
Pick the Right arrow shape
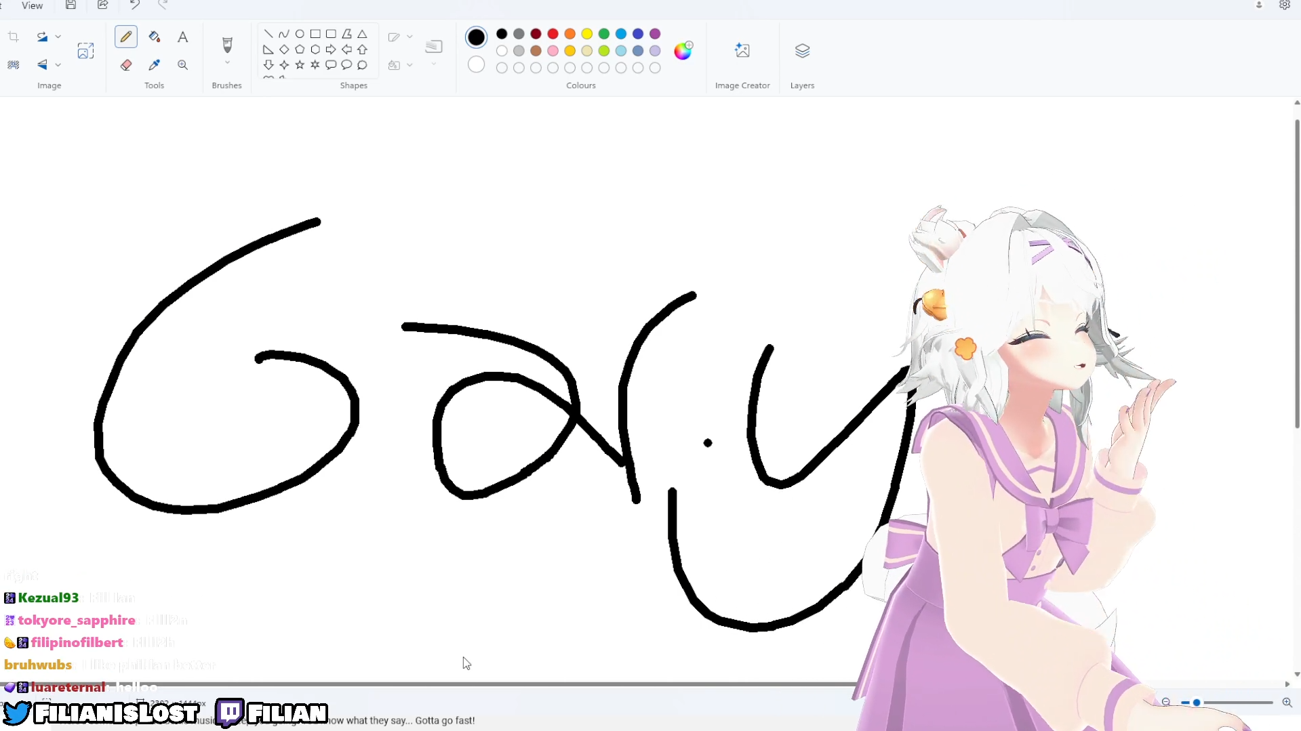tap(331, 49)
